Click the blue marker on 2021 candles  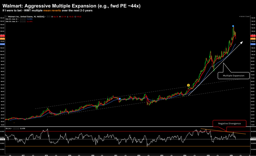[x=120, y=99]
